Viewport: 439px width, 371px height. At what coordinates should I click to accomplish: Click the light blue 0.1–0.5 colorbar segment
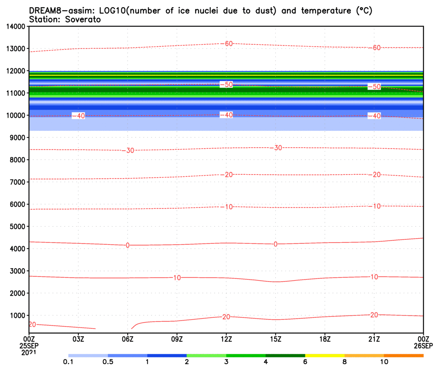88,356
